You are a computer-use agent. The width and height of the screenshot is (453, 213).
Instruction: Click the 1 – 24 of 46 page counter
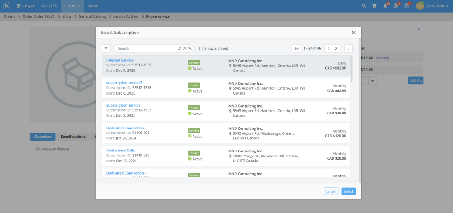[x=312, y=48]
